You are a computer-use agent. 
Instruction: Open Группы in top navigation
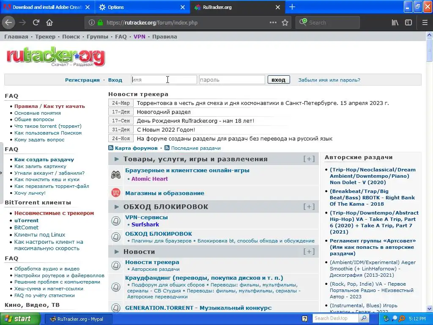[98, 36]
